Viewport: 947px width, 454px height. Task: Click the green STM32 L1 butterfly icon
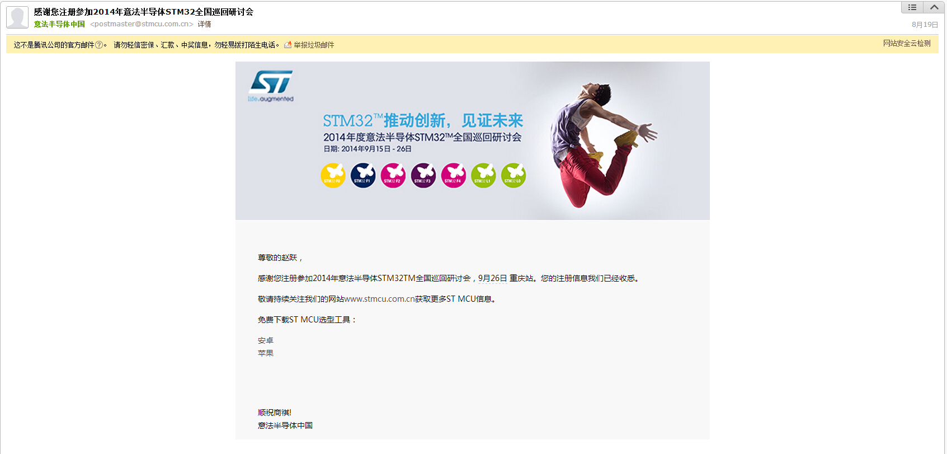[483, 175]
